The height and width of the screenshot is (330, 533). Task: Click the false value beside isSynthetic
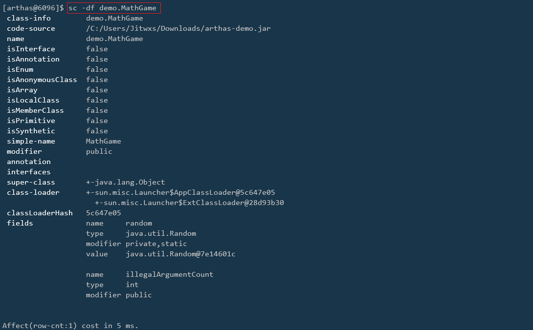pyautogui.click(x=97, y=131)
